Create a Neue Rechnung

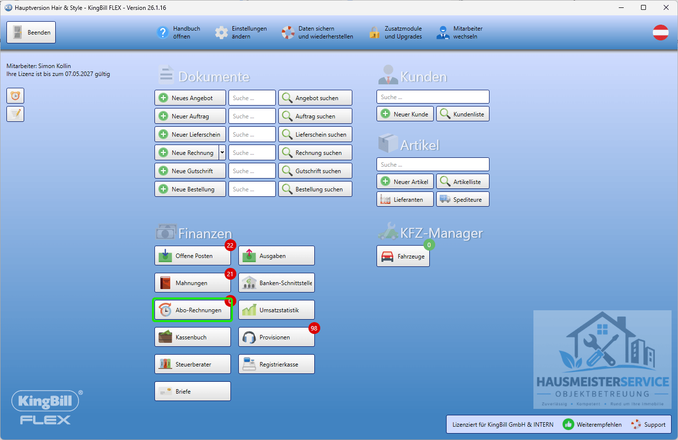pos(187,153)
